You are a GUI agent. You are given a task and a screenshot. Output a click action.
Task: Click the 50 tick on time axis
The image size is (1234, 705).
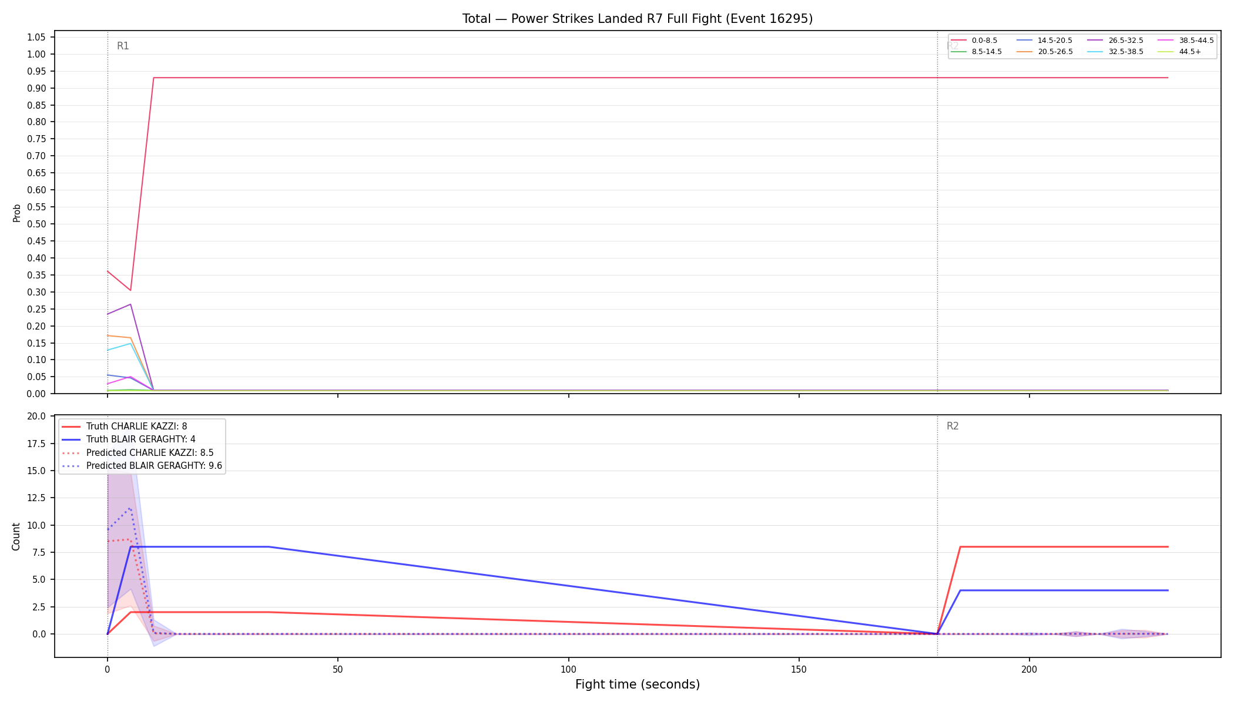click(x=338, y=669)
